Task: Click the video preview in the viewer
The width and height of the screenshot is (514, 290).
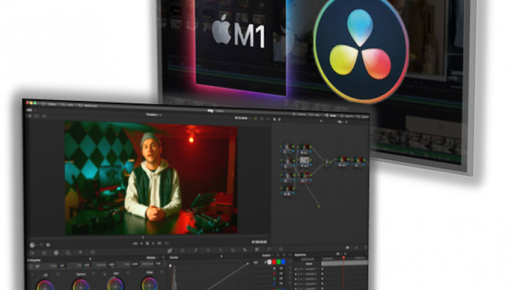Action: (151, 177)
